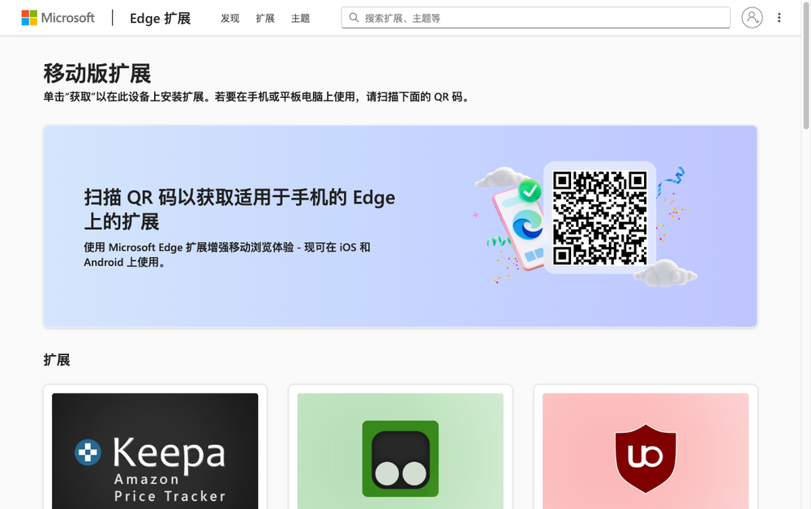Select the 发现 navigation tab

tap(230, 18)
